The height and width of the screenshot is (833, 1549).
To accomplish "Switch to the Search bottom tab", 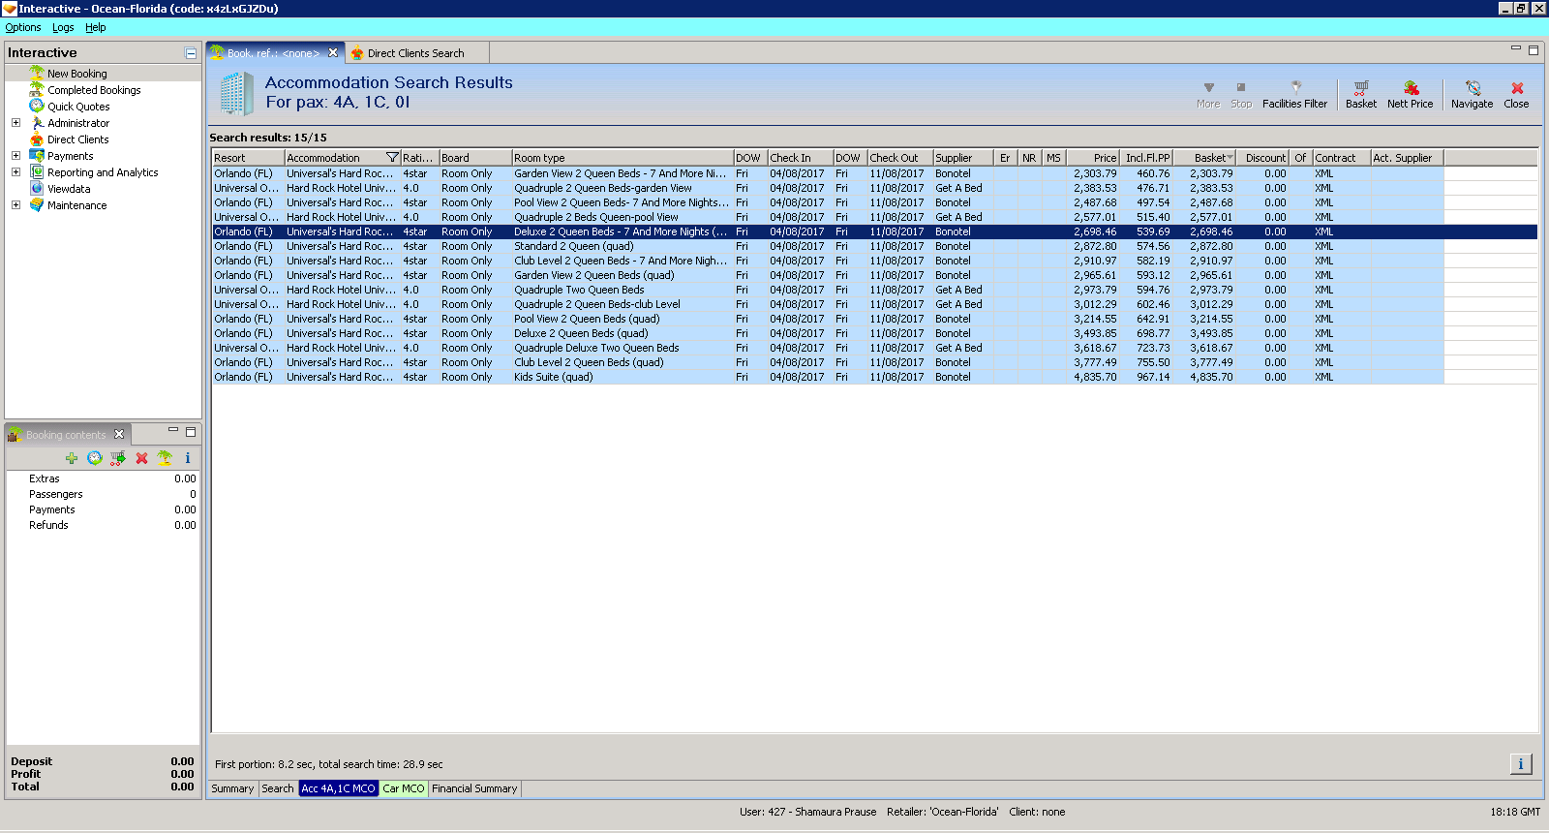I will [278, 788].
